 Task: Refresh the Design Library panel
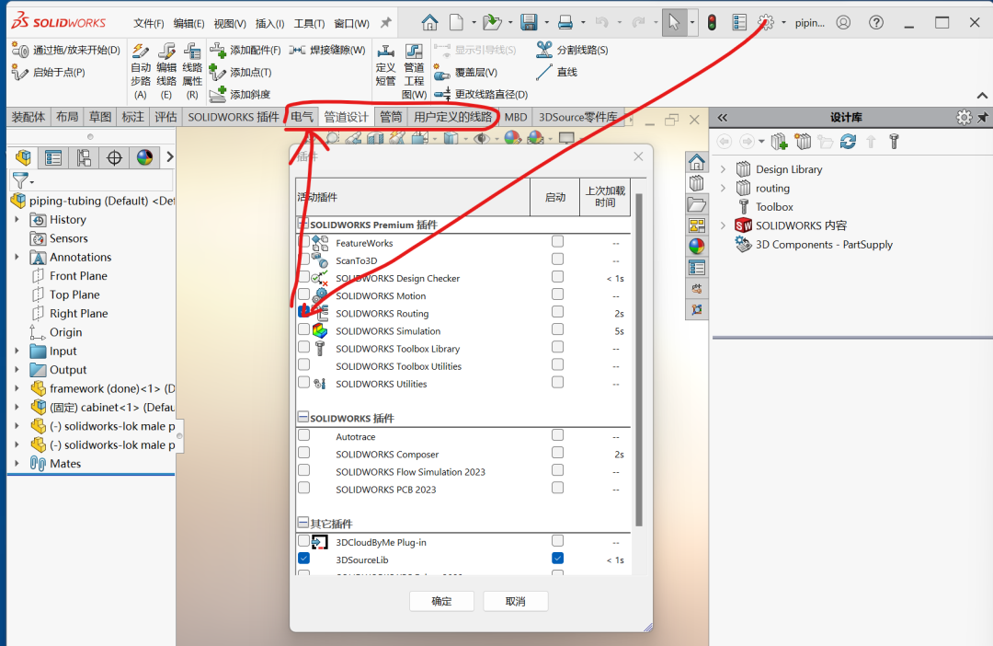848,142
